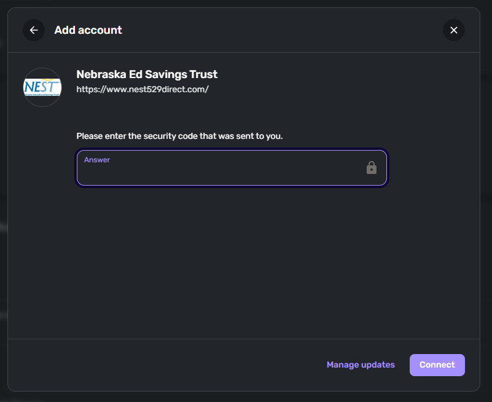
Task: Open the nest529direct.com URL
Action: point(143,89)
